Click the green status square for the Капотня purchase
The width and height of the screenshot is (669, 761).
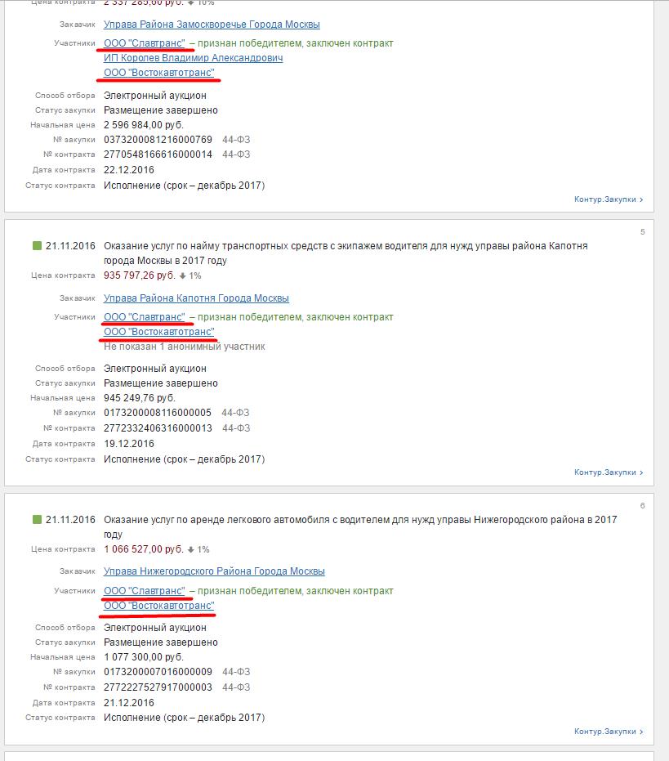coord(37,245)
